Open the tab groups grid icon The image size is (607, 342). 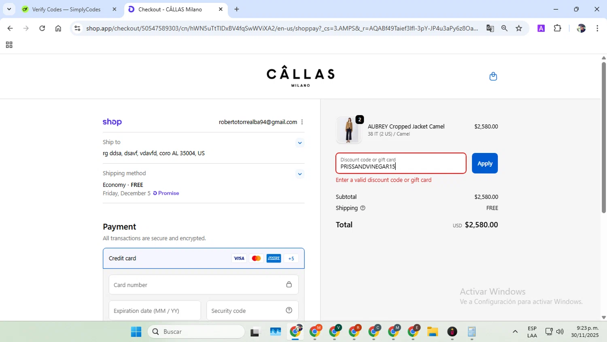click(x=9, y=45)
